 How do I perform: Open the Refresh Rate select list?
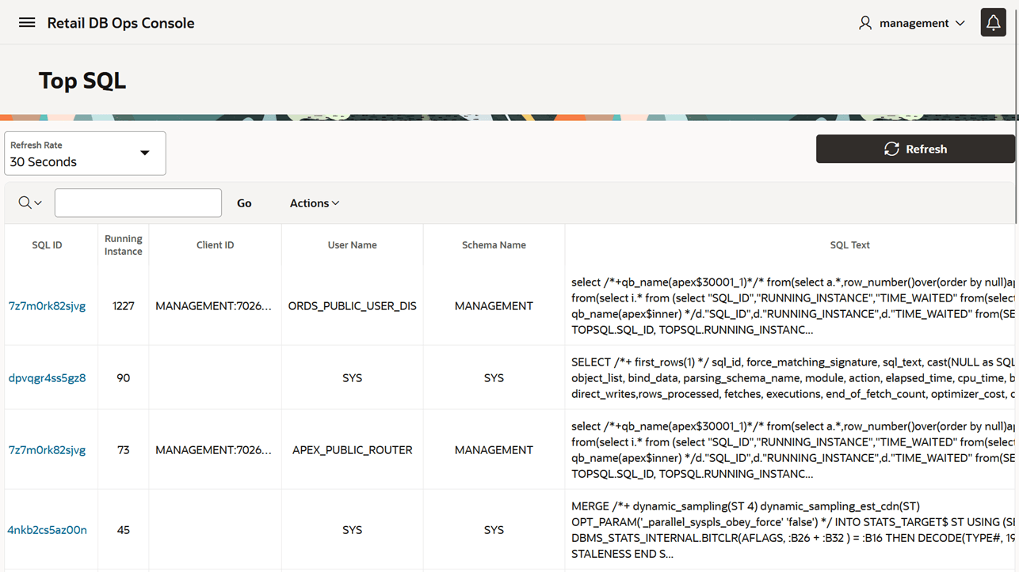pos(85,153)
